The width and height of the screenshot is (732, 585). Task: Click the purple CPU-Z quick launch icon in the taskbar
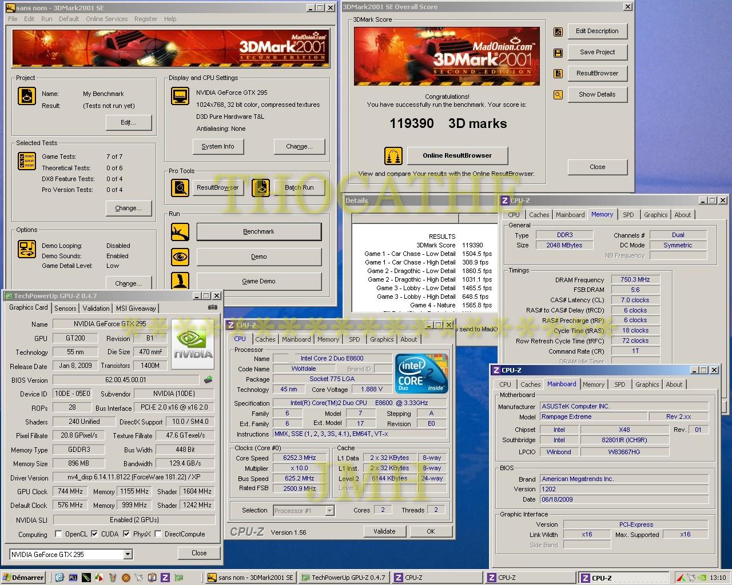[165, 578]
